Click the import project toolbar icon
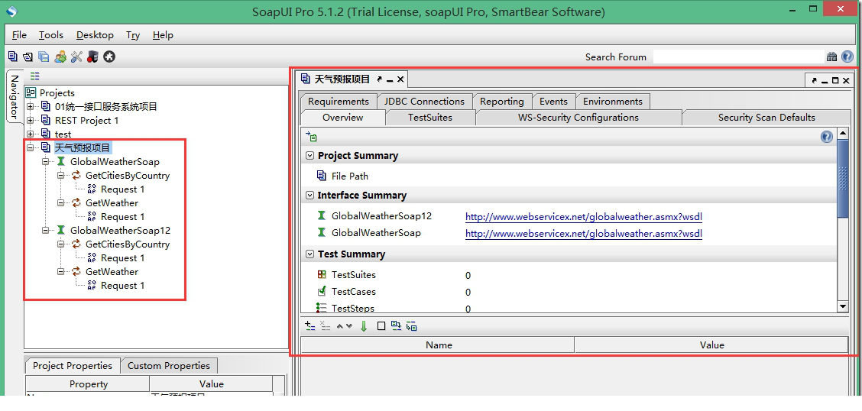 [x=28, y=57]
